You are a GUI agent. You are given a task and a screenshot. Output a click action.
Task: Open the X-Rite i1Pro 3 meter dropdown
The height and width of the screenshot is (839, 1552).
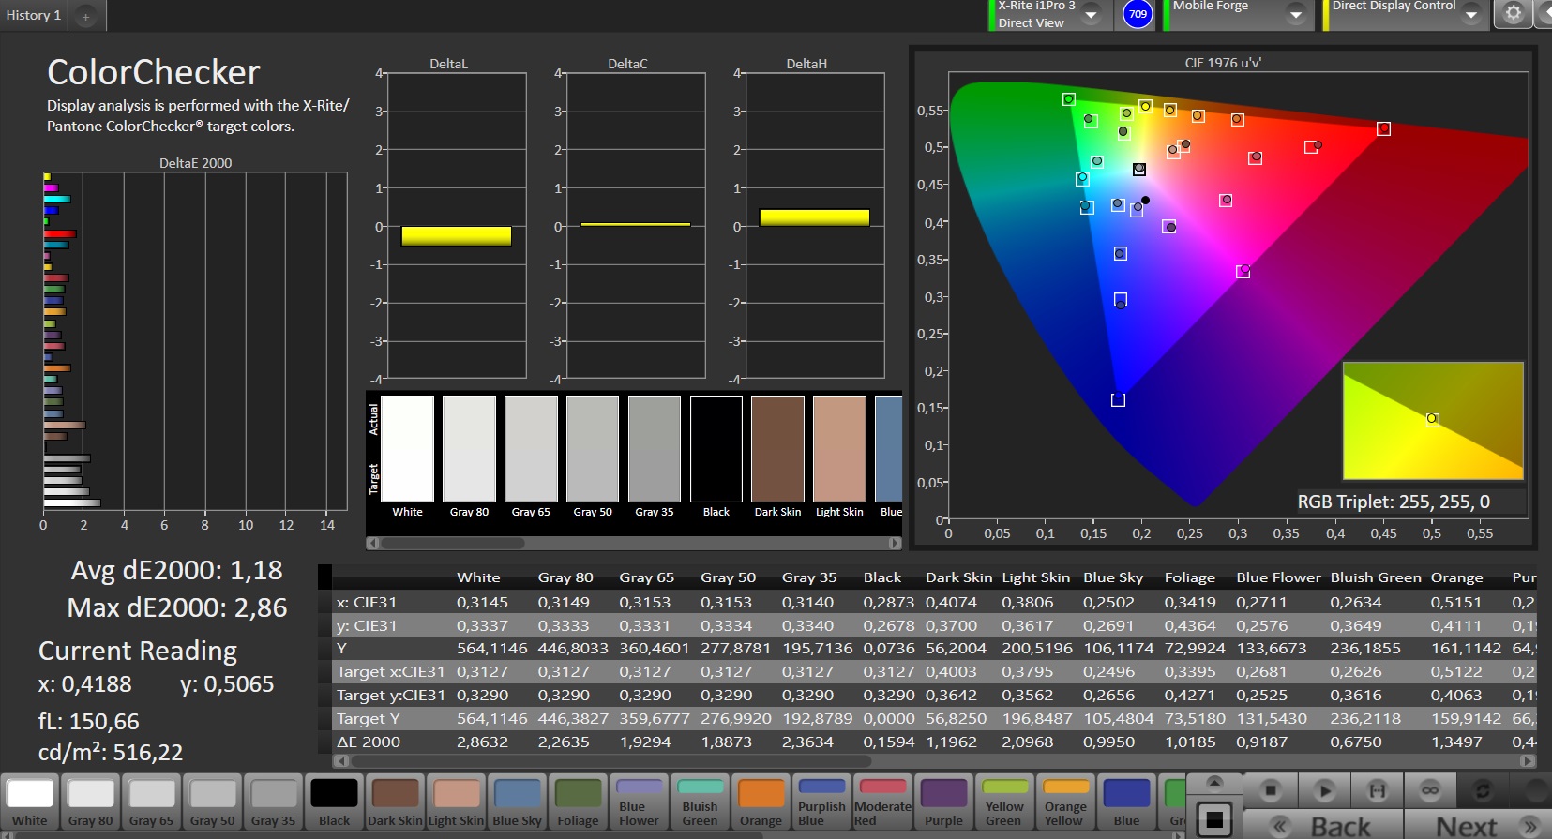pyautogui.click(x=1091, y=15)
